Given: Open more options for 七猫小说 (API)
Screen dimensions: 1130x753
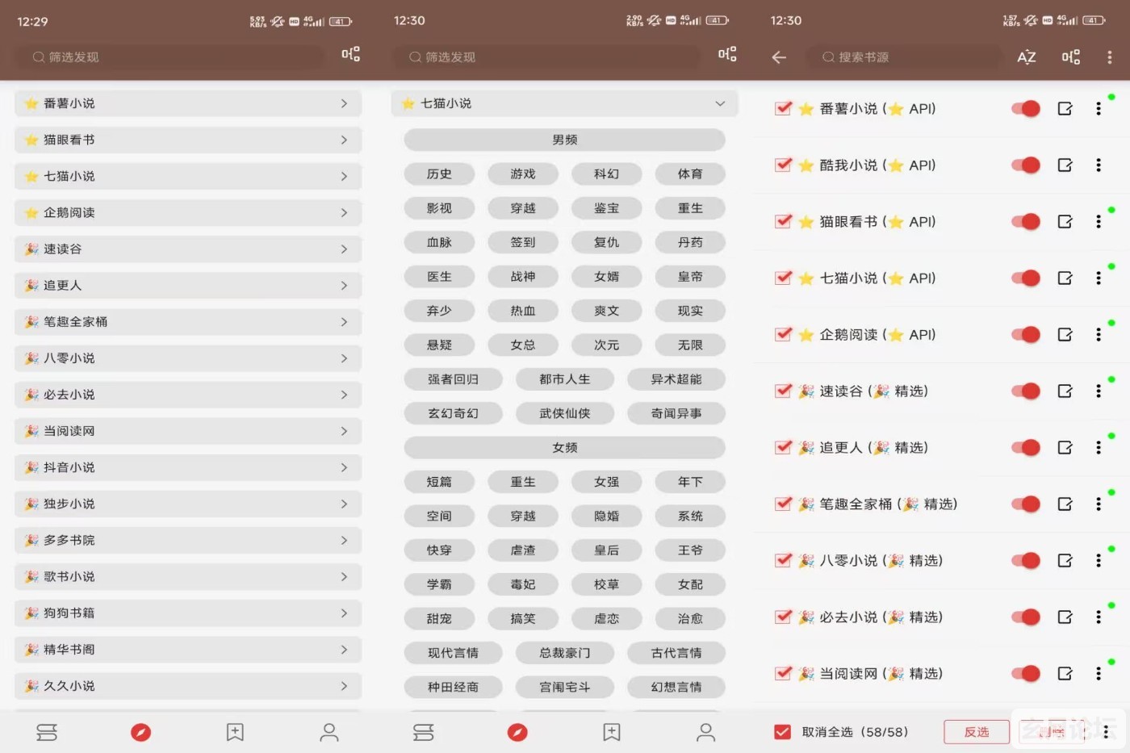Looking at the screenshot, I should pos(1099,278).
